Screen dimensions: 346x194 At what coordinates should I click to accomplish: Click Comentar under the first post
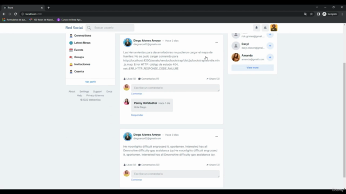(x=137, y=94)
